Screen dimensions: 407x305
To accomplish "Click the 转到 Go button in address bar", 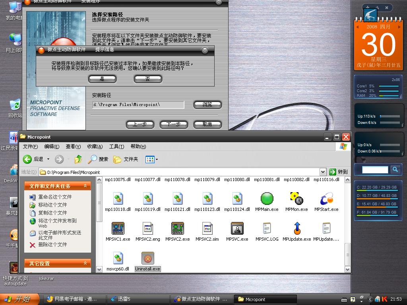I will coord(339,172).
